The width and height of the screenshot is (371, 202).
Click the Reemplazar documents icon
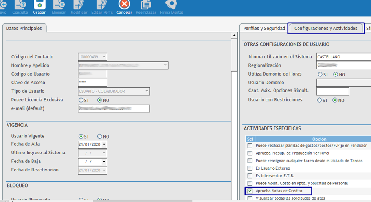pos(146,5)
